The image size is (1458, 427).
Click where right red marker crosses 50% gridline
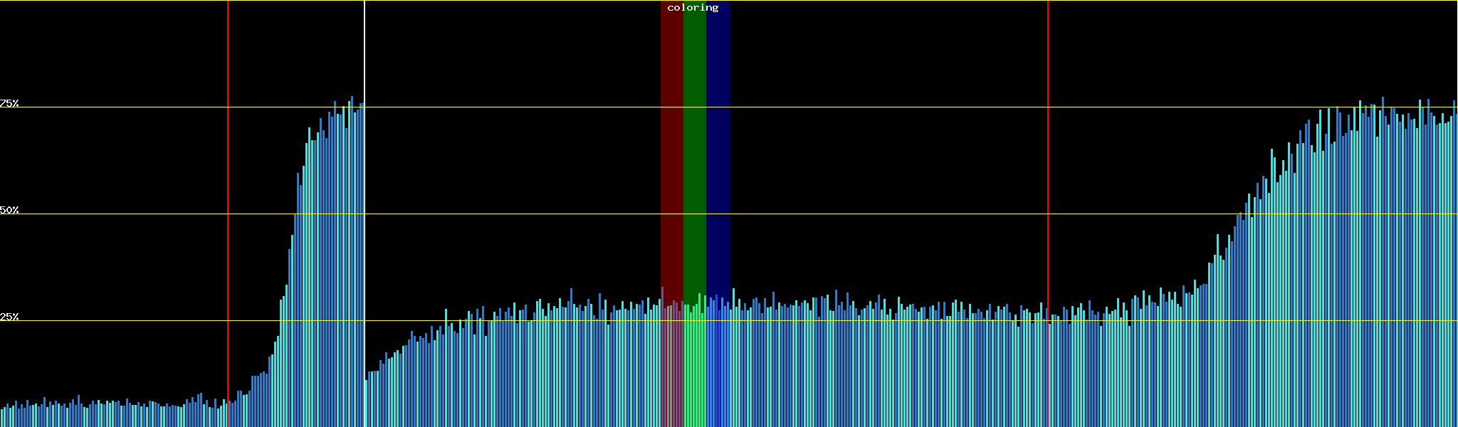pos(1048,214)
